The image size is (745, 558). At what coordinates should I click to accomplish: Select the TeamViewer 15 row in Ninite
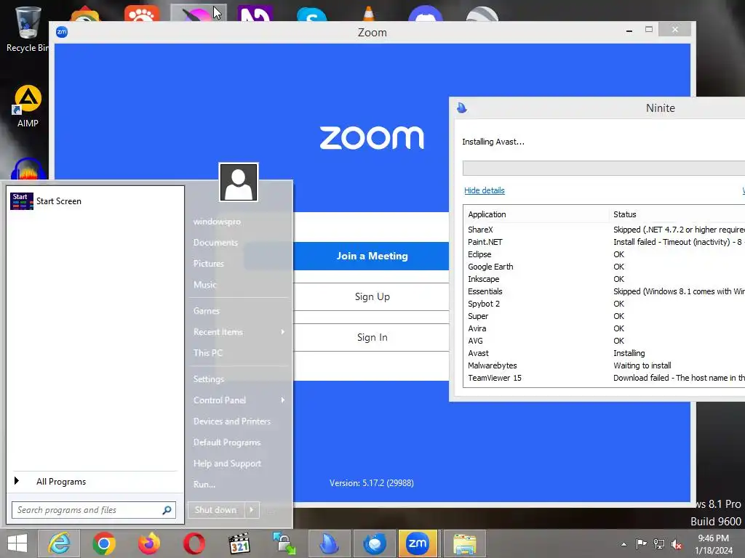tap(604, 378)
